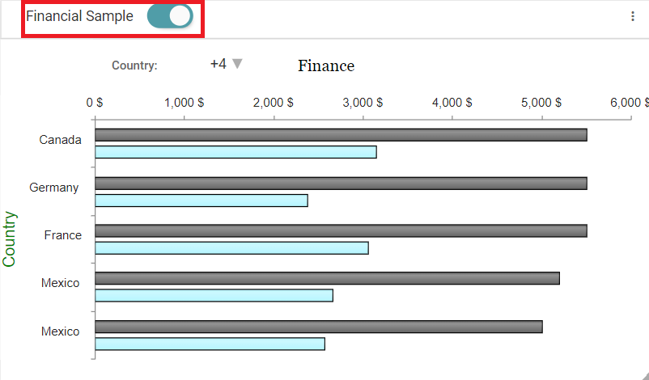Click the +4 country filter count
Screen dimensions: 649x380
pos(218,64)
